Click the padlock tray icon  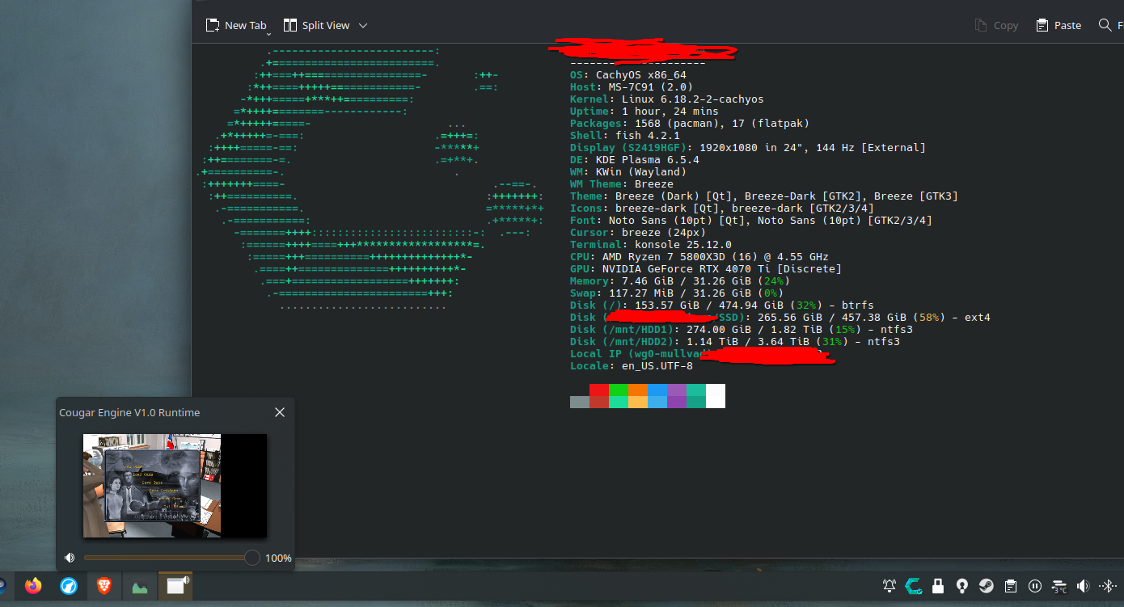coord(938,586)
